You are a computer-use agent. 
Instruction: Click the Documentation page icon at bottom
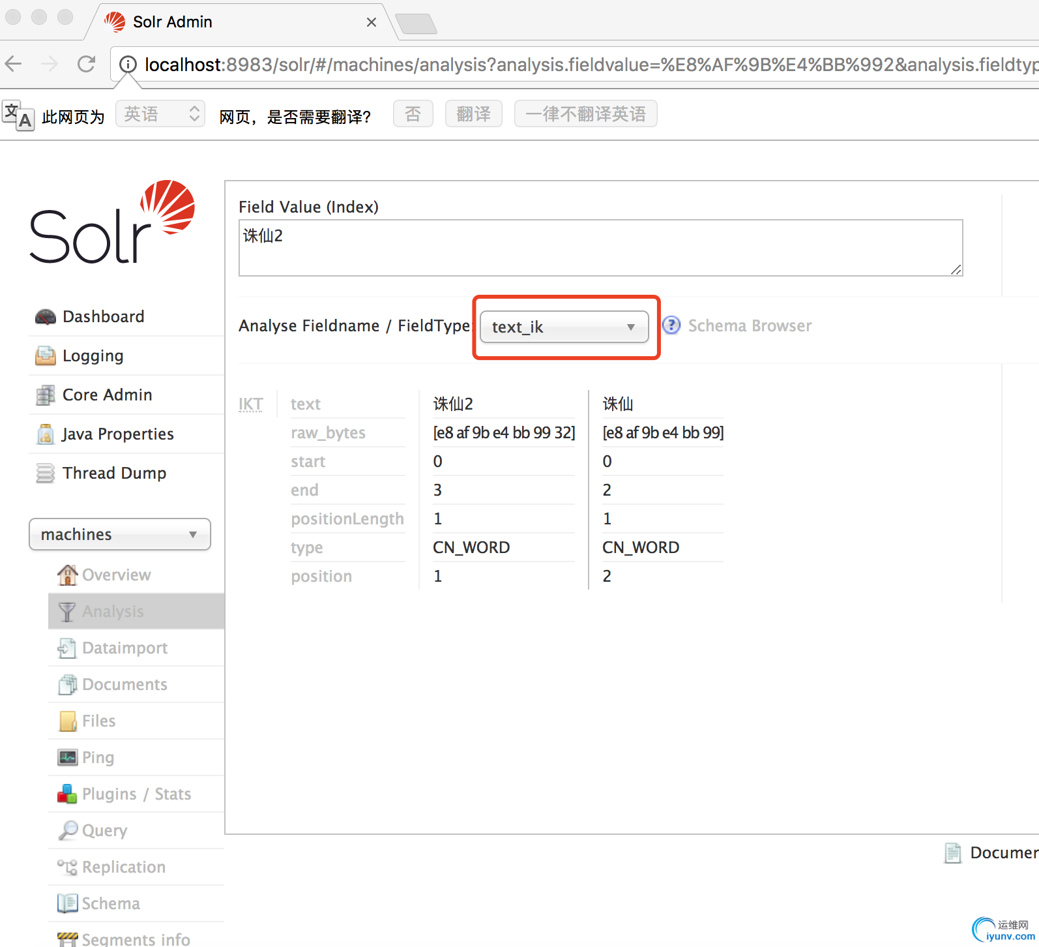953,853
